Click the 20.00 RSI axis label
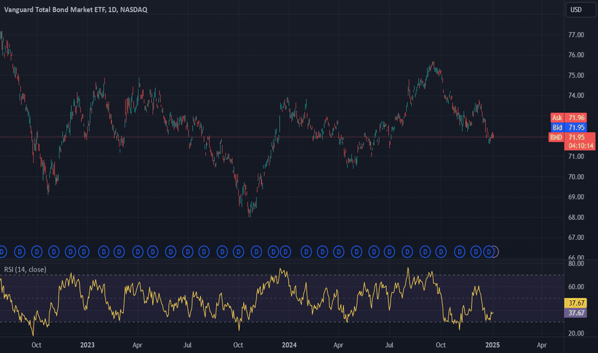 (x=576, y=333)
